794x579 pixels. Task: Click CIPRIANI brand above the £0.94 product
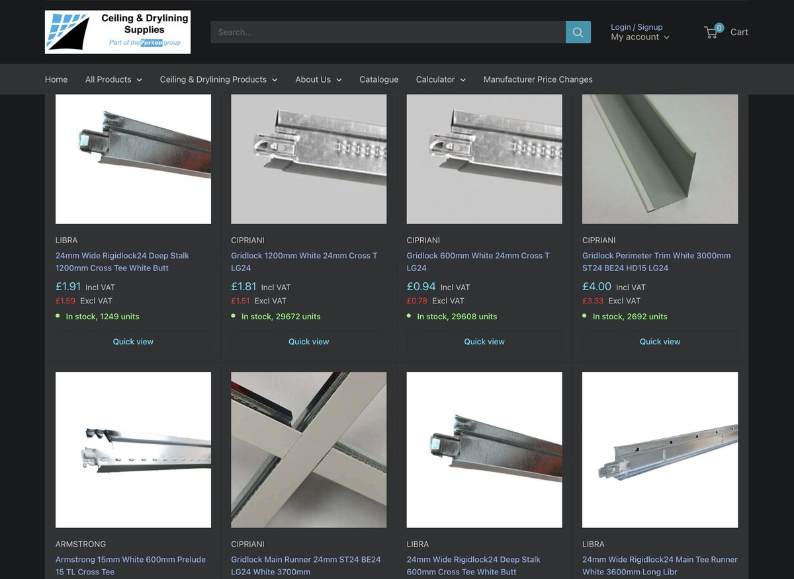(x=423, y=240)
